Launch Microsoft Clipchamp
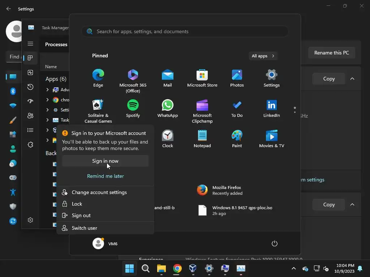Viewport: 370px width, 277px height. click(202, 111)
